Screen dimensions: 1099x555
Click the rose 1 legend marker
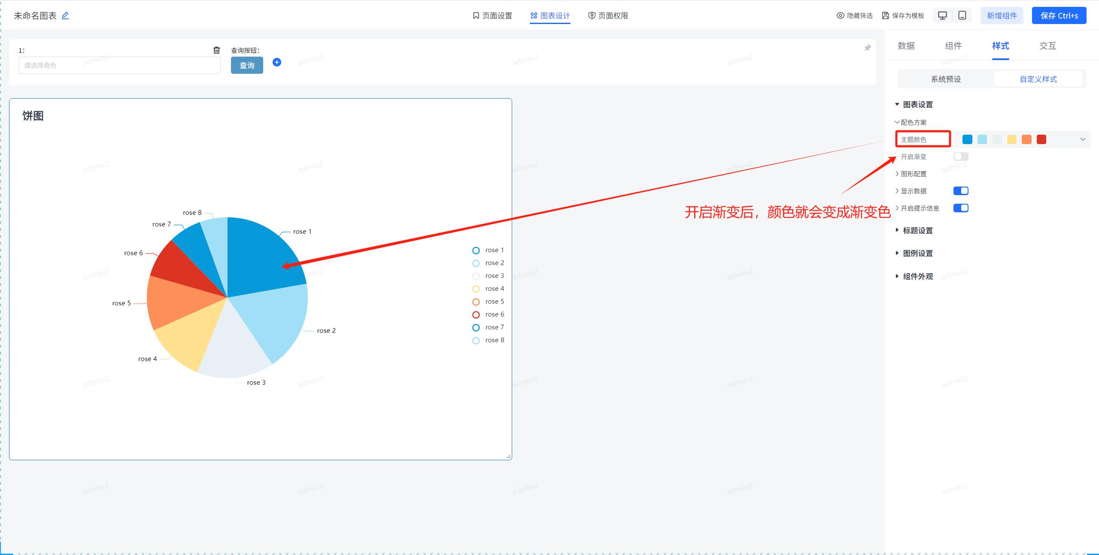tap(476, 250)
